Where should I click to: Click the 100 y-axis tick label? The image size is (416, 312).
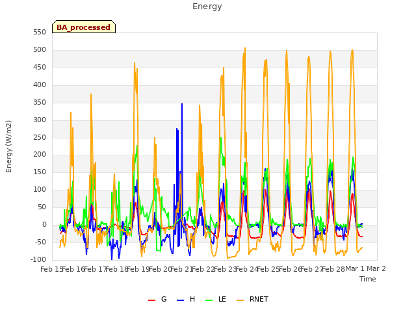coord(40,189)
